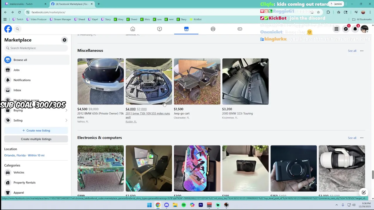Screen dimensions: 374x210
Task: Select the Marketplace storefront icon in top nav
Action: coord(186,29)
